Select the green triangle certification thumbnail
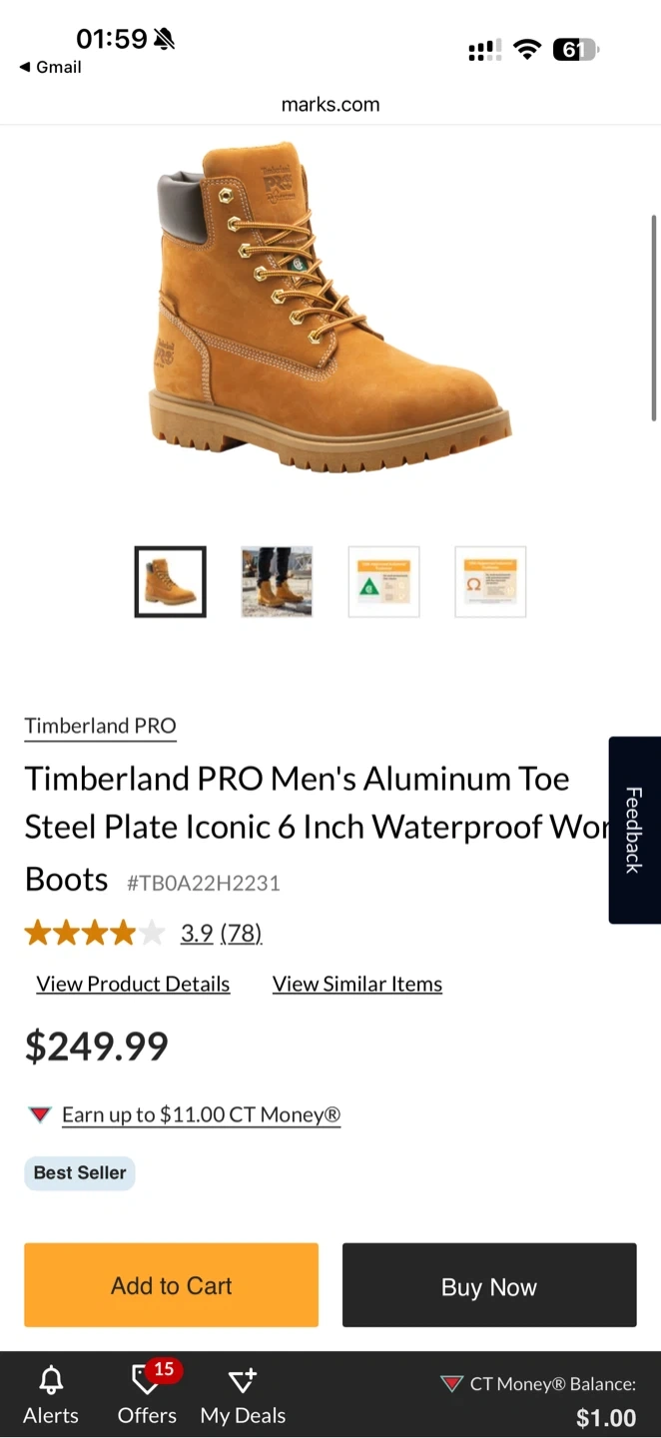The width and height of the screenshot is (661, 1438). pyautogui.click(x=383, y=582)
